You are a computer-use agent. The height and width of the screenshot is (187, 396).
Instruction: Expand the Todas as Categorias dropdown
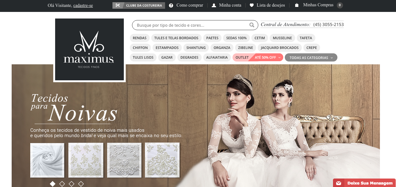tap(311, 58)
